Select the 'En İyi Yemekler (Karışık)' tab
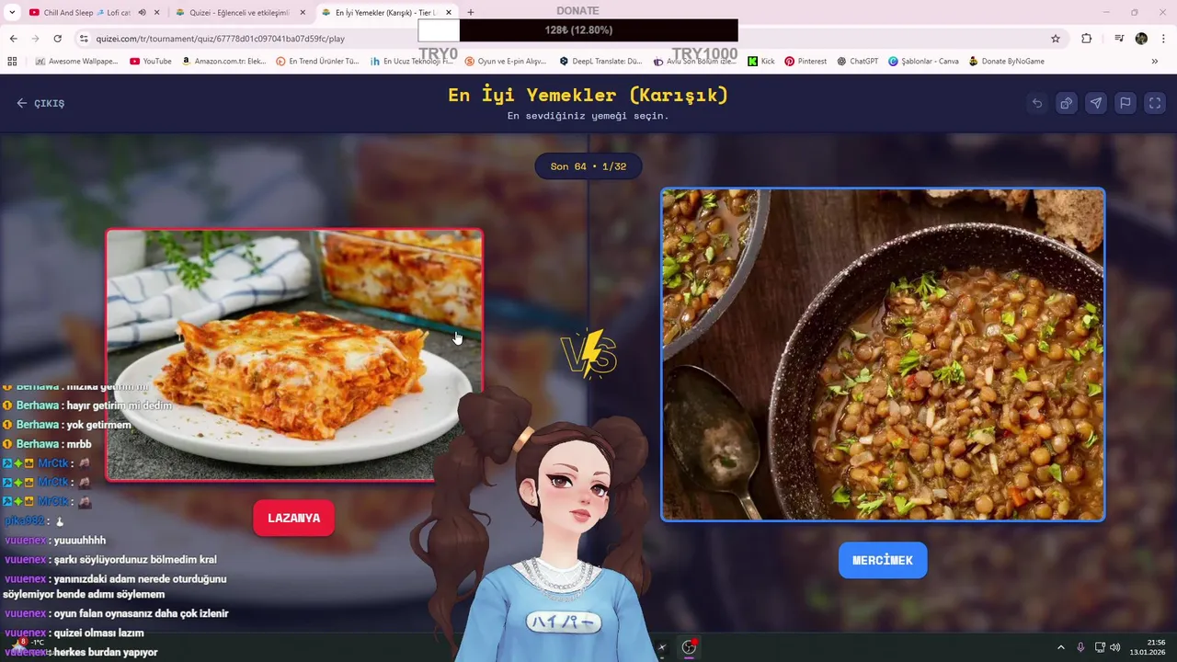 point(385,13)
